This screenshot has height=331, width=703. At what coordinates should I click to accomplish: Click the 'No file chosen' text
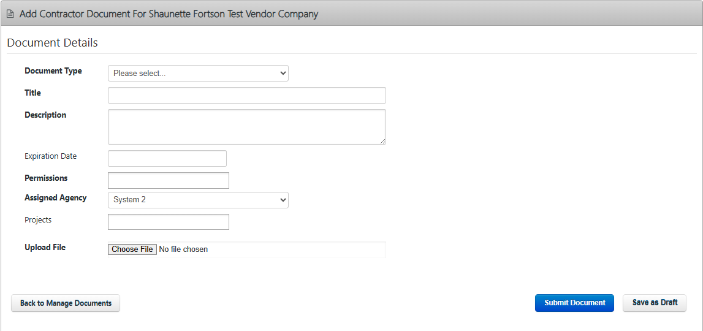(183, 249)
